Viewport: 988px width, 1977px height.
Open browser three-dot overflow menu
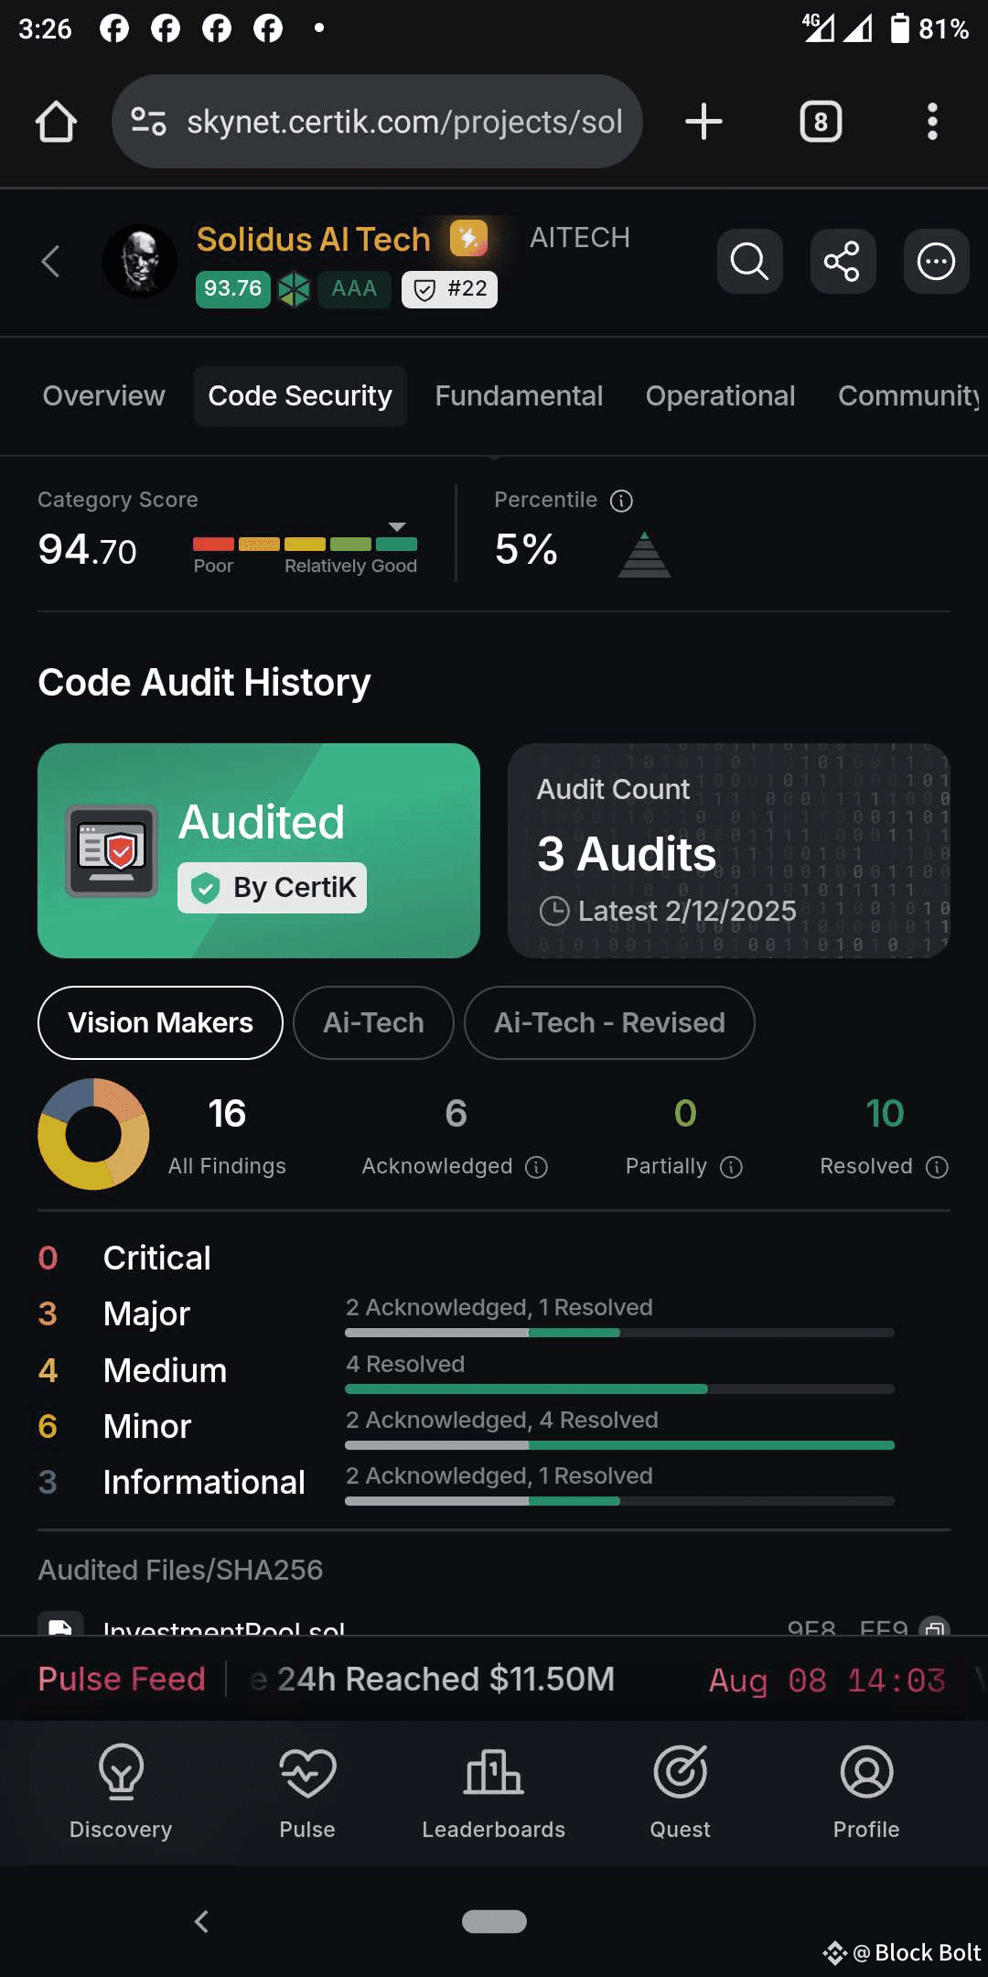[x=932, y=122]
